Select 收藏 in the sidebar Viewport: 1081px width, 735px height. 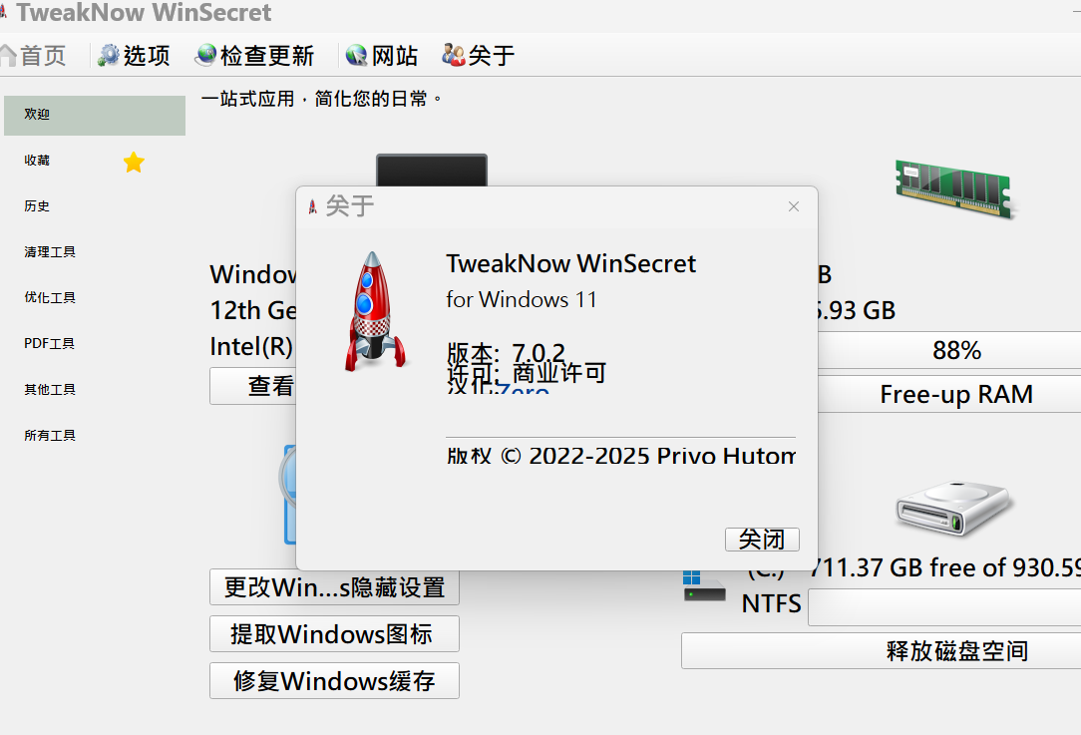(x=37, y=160)
